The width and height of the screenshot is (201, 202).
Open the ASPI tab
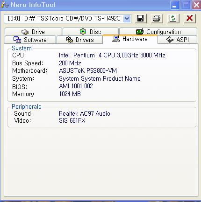[x=178, y=40]
